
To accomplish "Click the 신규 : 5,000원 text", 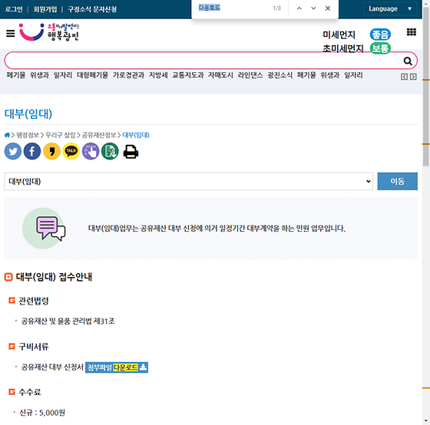I will 42,413.
